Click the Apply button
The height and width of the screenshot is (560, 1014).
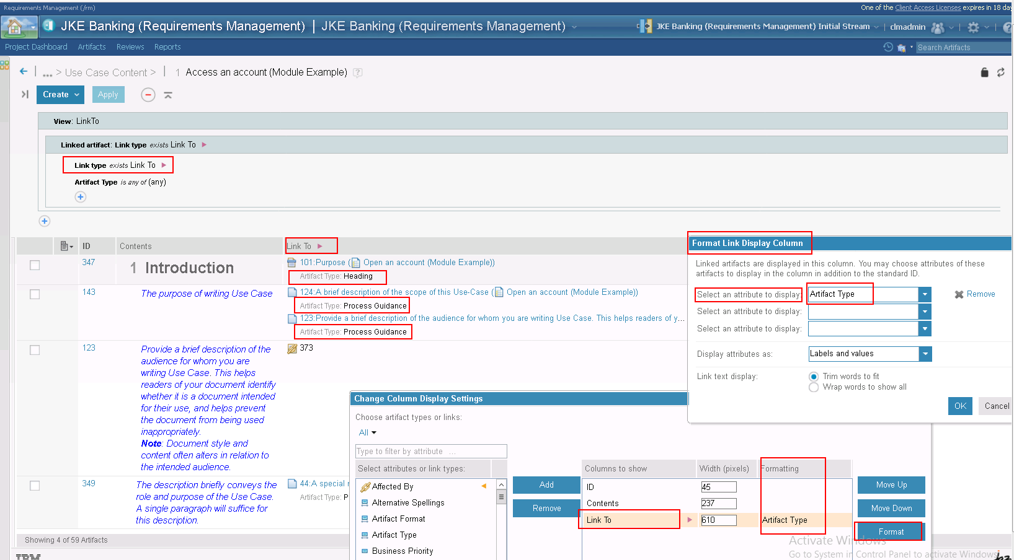coord(108,95)
